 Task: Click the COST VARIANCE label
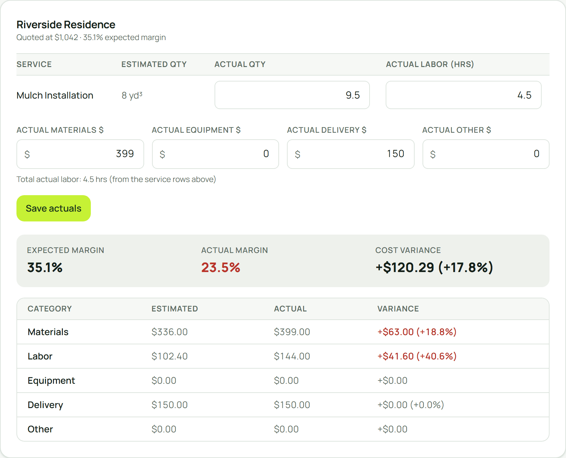coord(408,250)
